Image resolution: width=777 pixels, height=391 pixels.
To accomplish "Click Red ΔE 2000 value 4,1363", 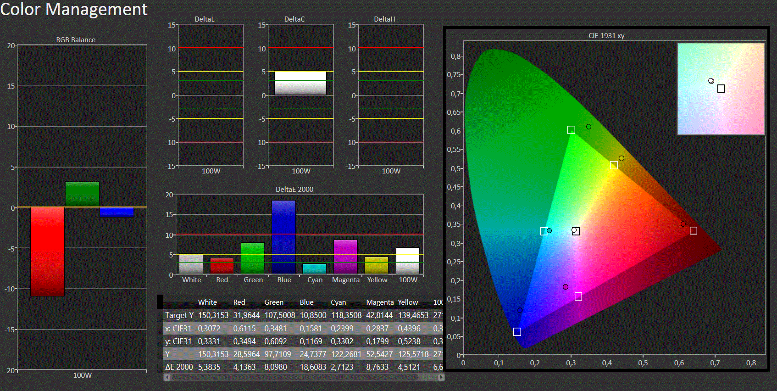I will [244, 367].
